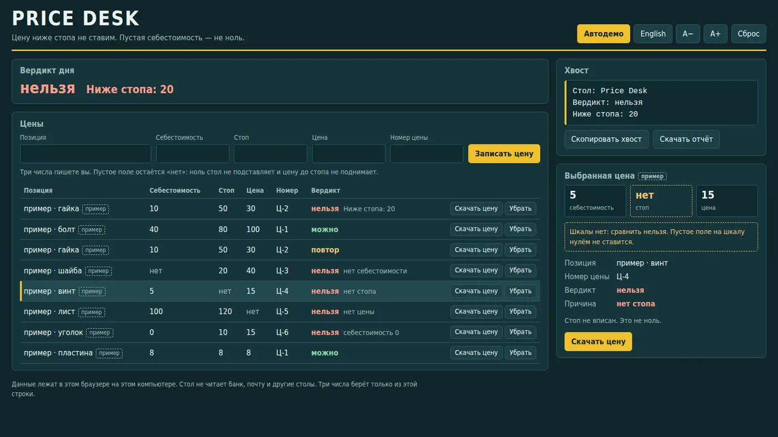Decrease font size with A− button

(x=688, y=34)
